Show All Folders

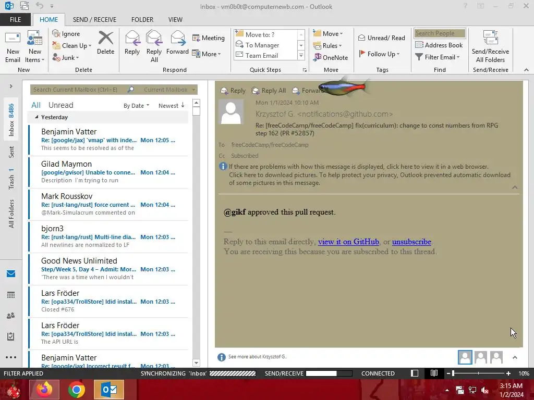tap(11, 214)
